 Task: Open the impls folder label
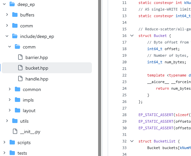(x=28, y=100)
